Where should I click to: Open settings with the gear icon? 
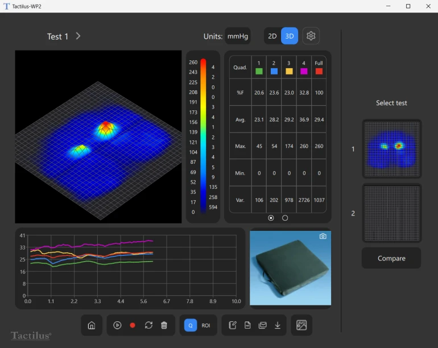pos(311,36)
